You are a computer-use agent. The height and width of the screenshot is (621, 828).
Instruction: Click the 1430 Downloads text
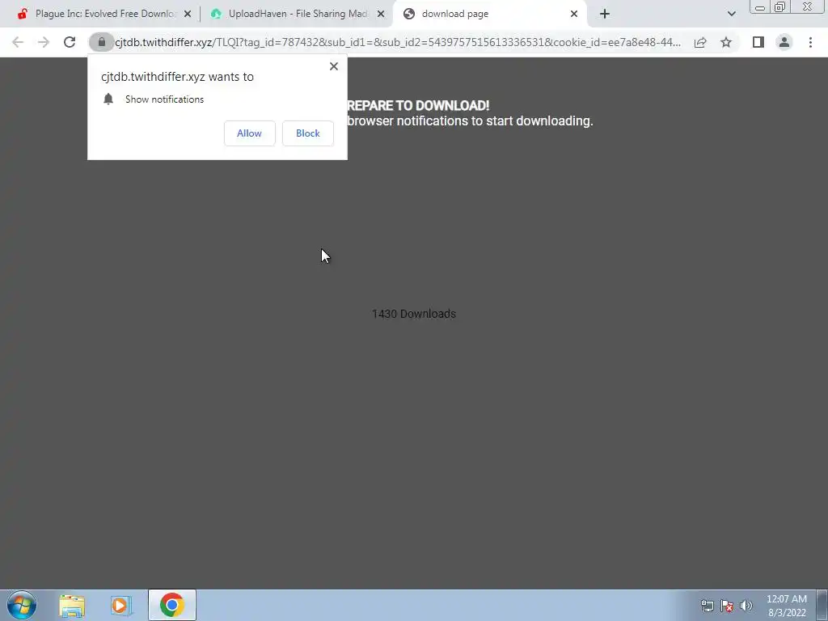click(x=414, y=314)
